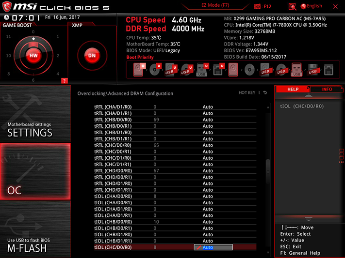
Task: Select legacy USB CD/DVD boot icon
Action: (x=281, y=70)
